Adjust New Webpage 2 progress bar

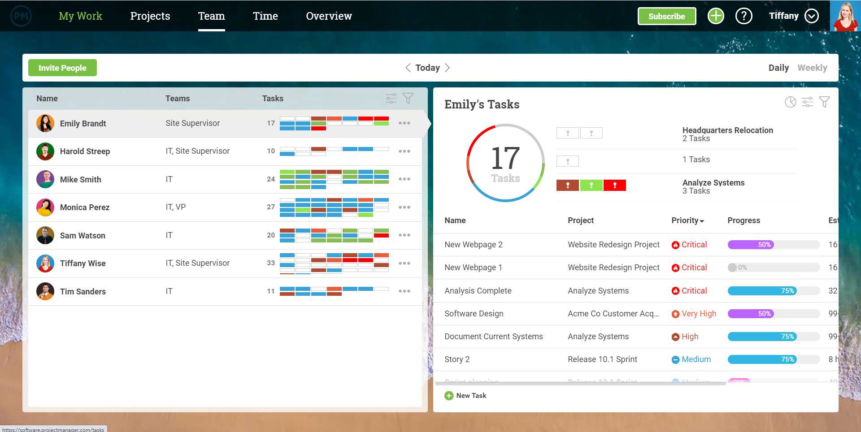(x=774, y=245)
